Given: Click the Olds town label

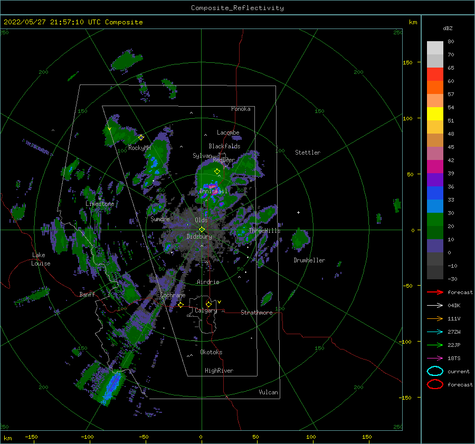Looking at the screenshot, I should point(201,220).
